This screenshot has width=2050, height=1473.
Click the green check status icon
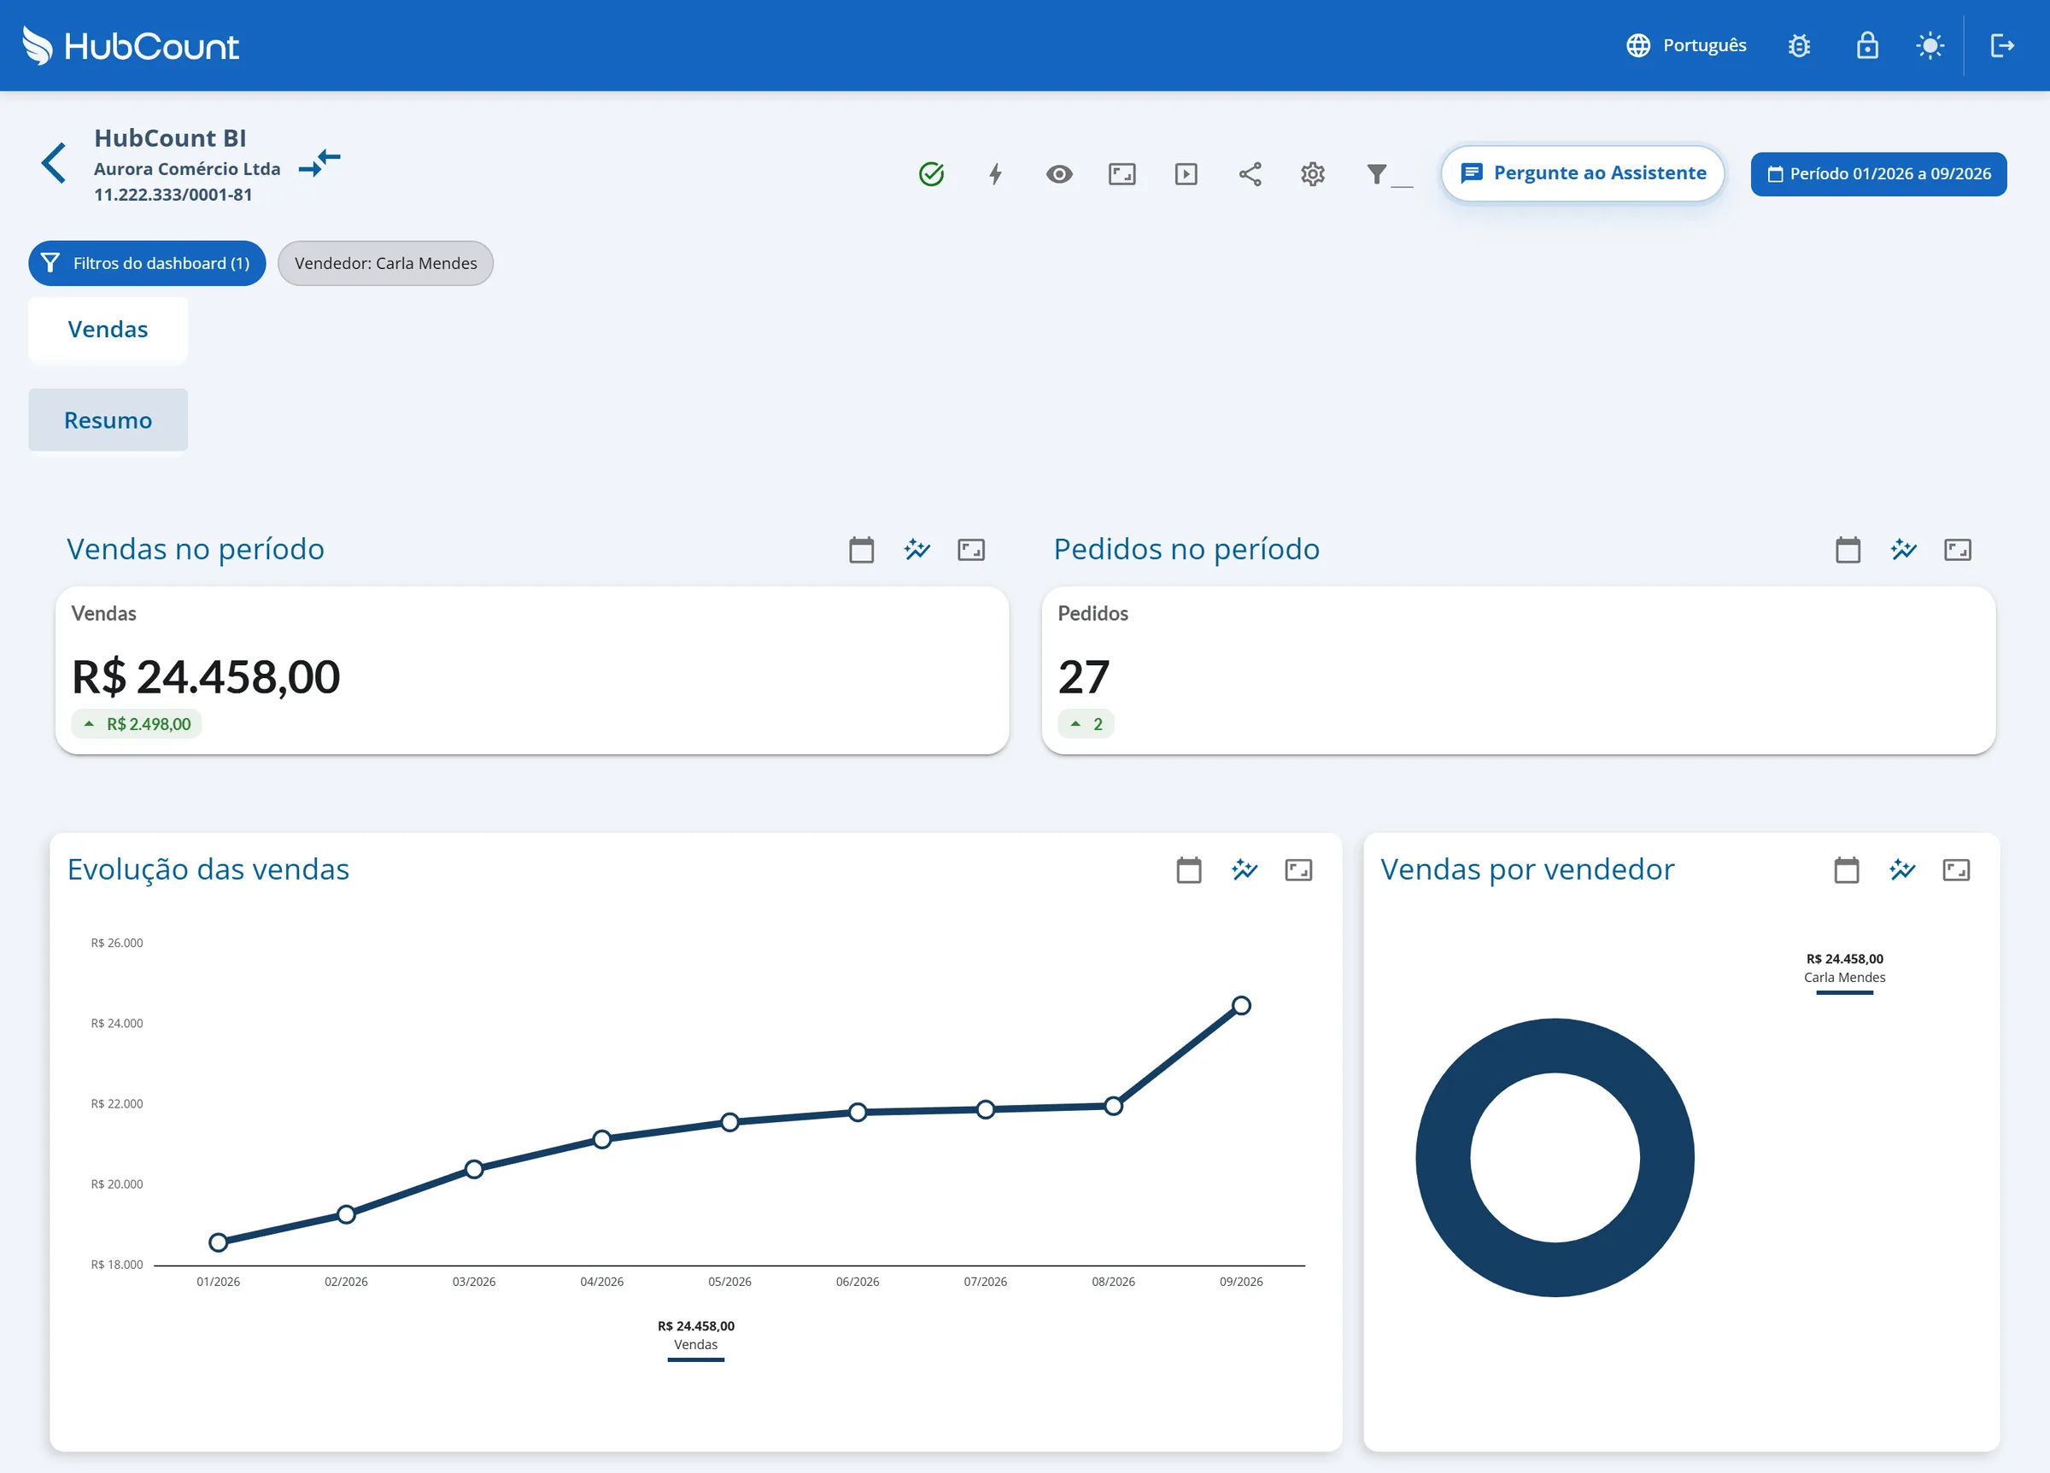931,173
